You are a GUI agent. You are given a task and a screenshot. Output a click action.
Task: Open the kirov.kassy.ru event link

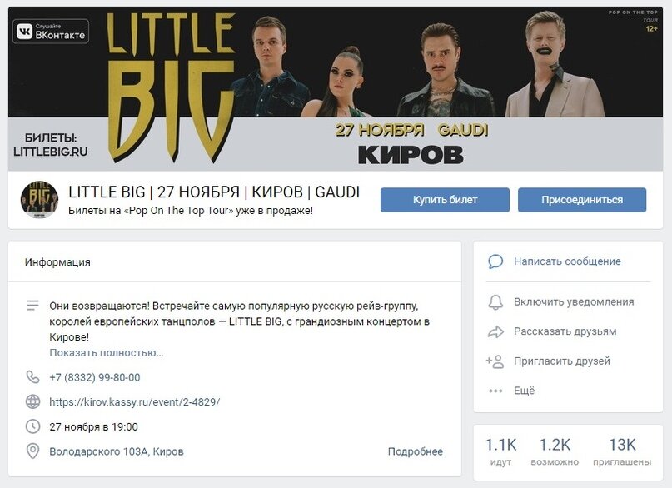tap(135, 402)
